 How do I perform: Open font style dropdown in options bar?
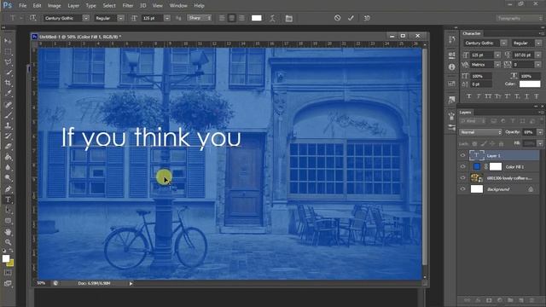pos(120,18)
